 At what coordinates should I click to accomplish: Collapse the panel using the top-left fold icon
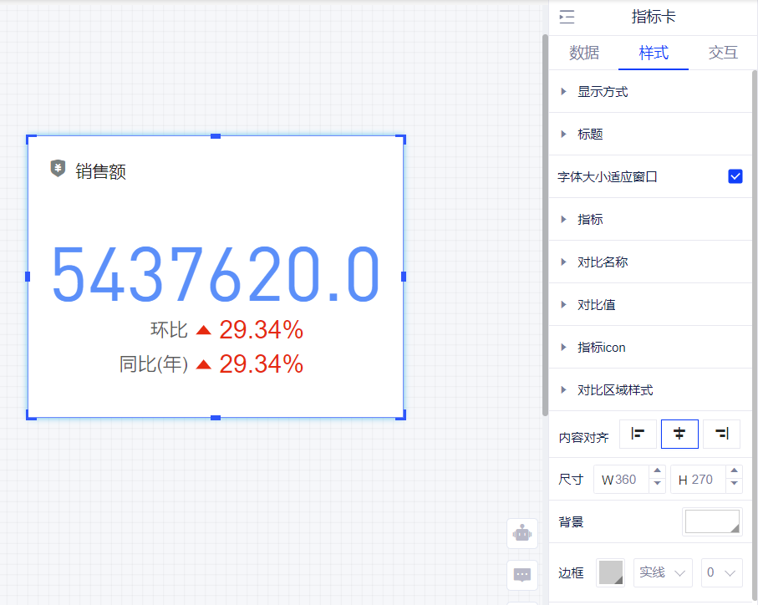(x=567, y=17)
